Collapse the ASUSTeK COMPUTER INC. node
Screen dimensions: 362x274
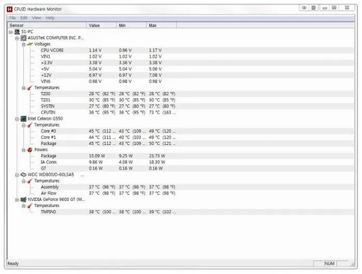click(x=17, y=38)
